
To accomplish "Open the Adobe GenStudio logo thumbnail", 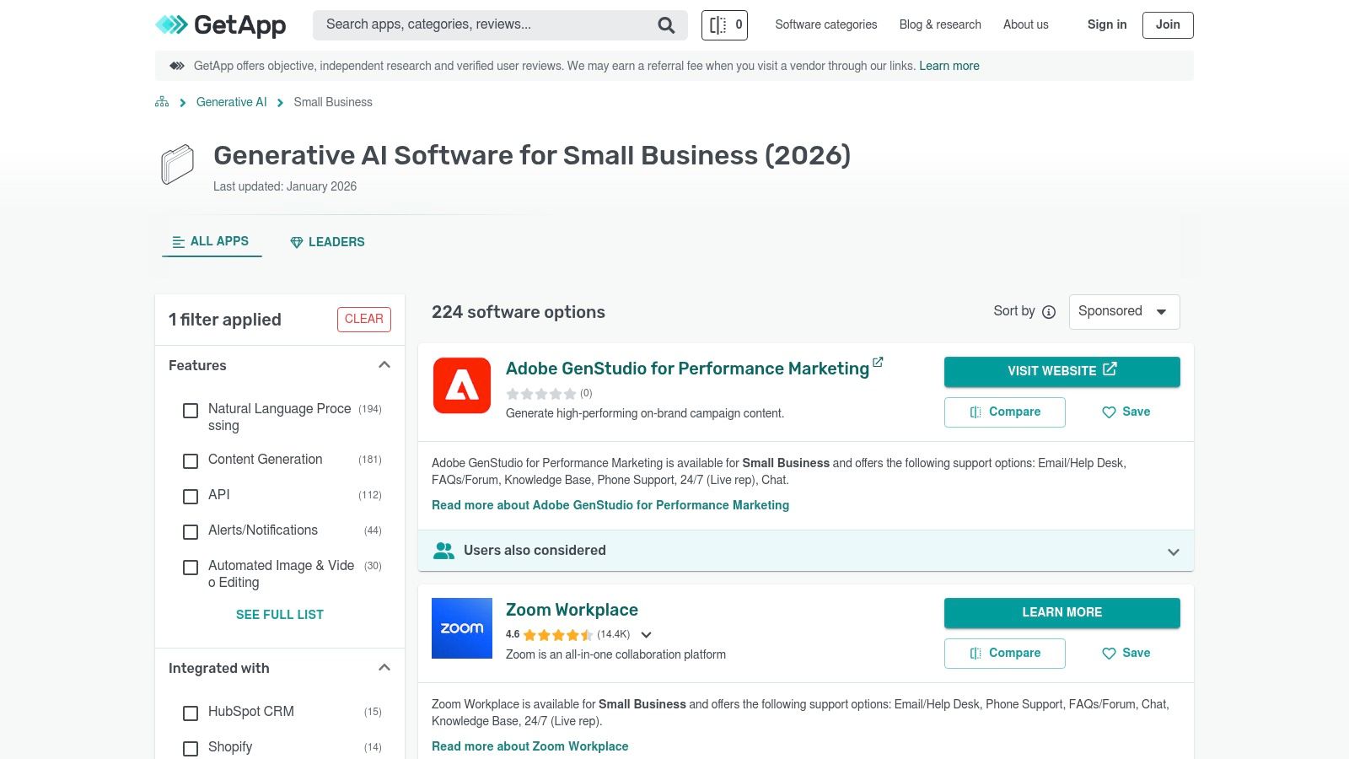I will (x=462, y=385).
